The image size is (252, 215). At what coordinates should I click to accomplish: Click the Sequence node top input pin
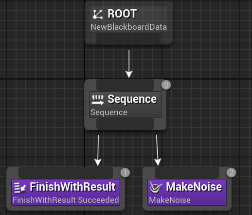(125, 85)
